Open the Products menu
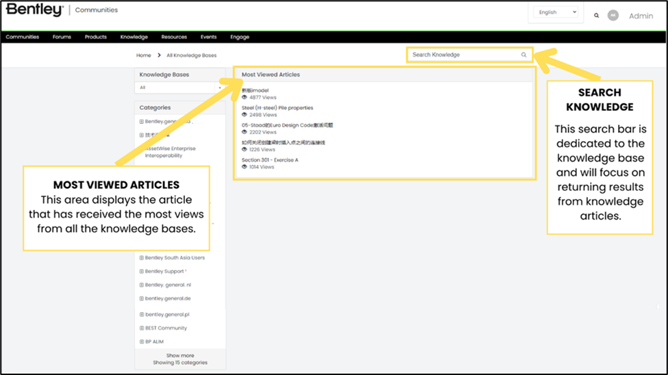 point(95,37)
